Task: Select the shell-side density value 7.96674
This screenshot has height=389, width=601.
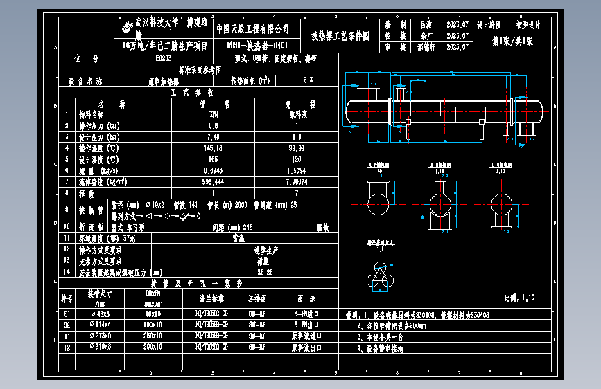Action: click(297, 181)
